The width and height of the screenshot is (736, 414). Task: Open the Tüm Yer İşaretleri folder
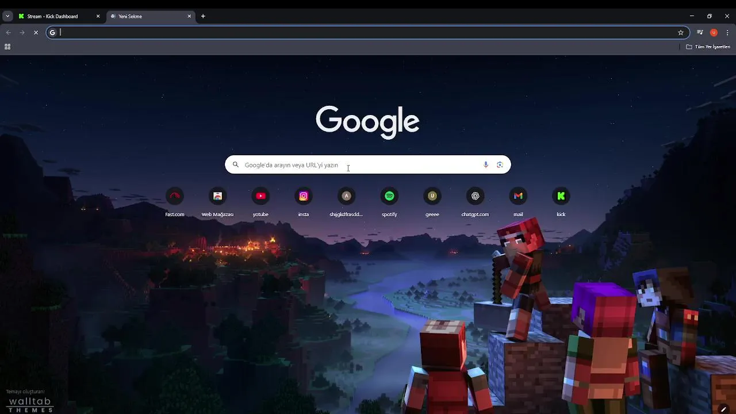click(708, 47)
